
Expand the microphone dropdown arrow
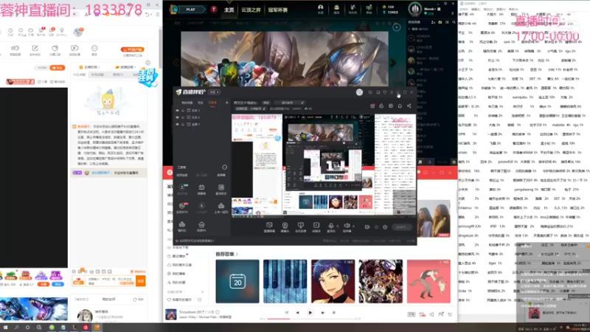(337, 226)
